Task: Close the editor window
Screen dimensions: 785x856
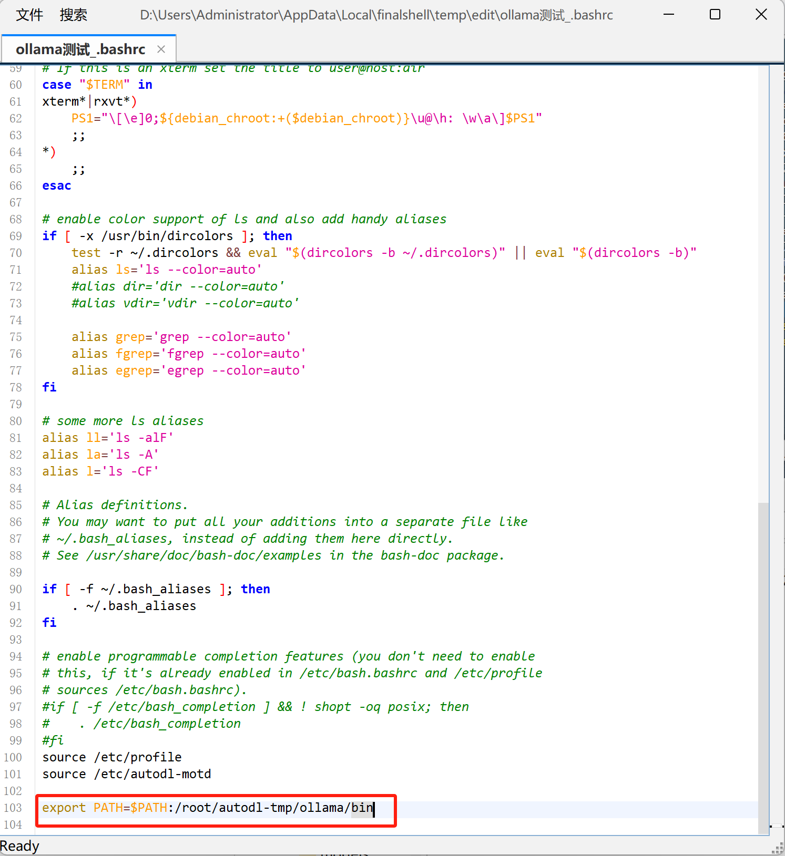Action: point(761,15)
